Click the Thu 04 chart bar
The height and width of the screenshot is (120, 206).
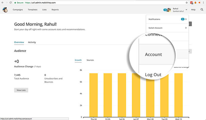93,95
